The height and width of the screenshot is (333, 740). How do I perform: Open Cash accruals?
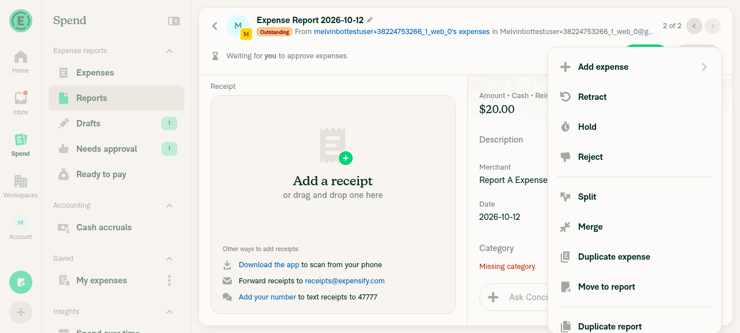(116, 227)
